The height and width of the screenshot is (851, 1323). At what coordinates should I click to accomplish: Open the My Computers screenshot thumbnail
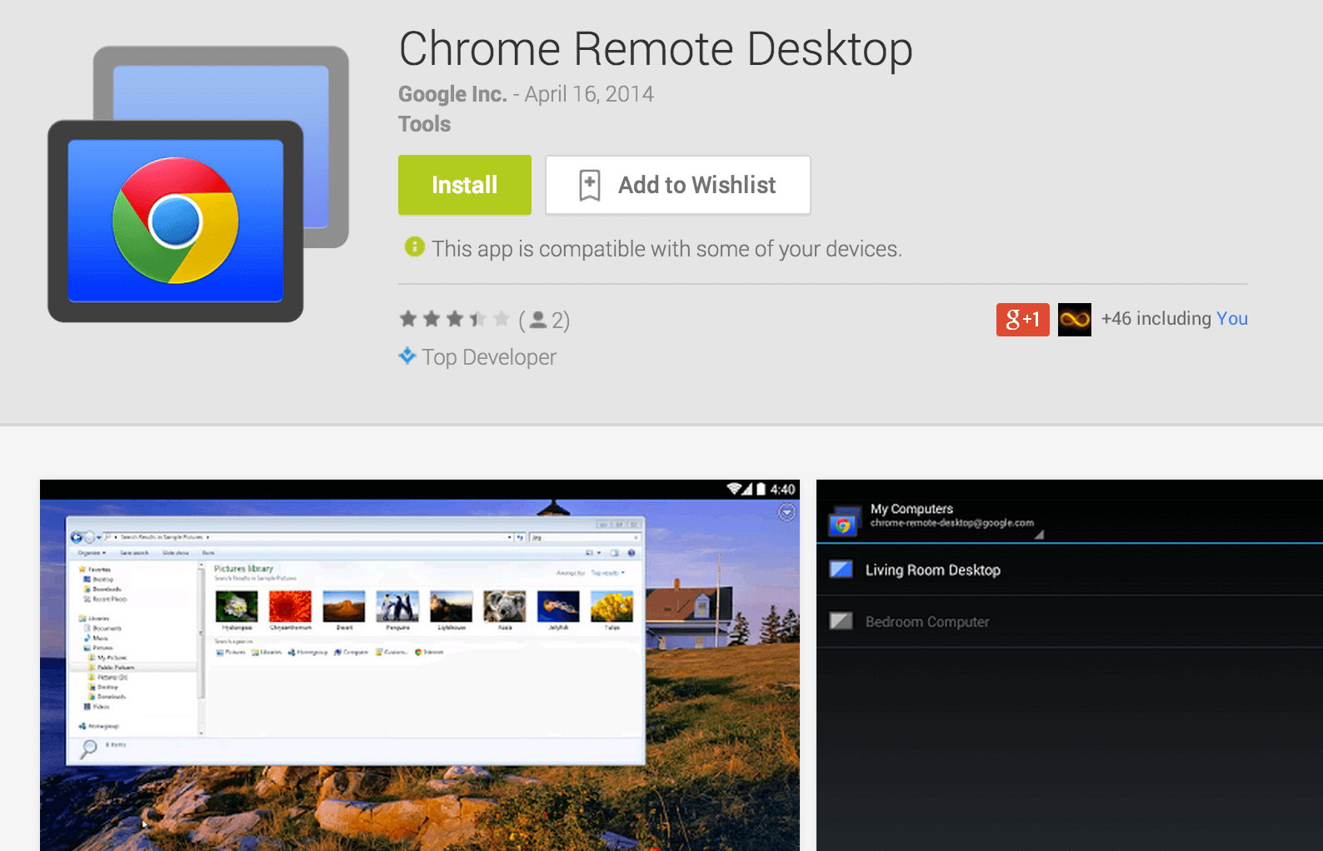click(x=1070, y=665)
